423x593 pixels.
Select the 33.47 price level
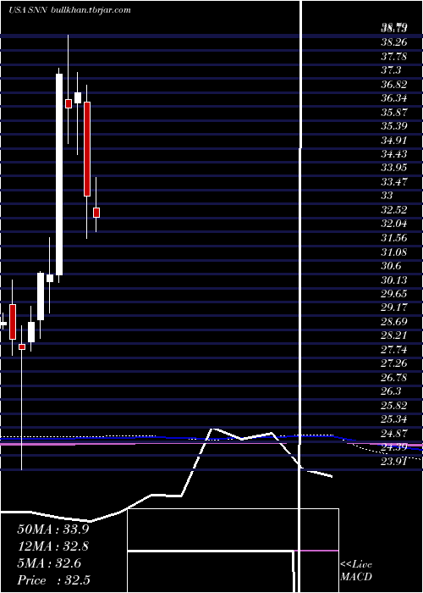394,182
